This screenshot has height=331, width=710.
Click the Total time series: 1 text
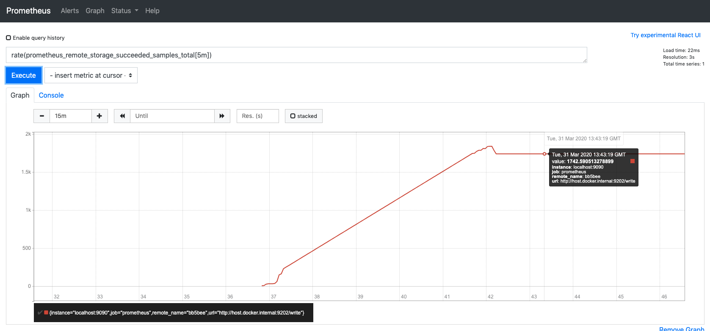[x=684, y=64]
